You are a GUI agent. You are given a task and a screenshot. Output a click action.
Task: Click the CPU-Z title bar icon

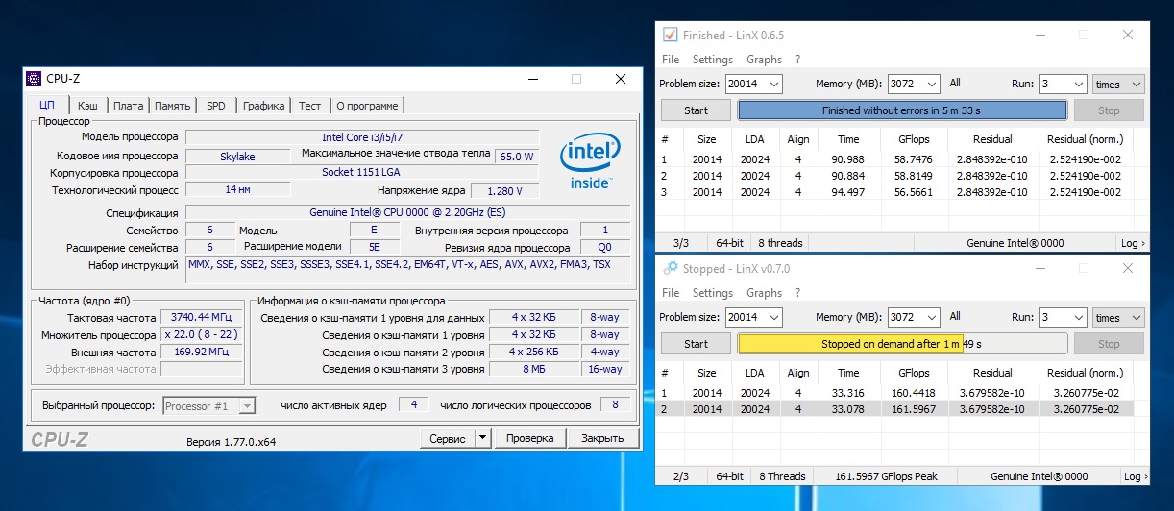(34, 79)
